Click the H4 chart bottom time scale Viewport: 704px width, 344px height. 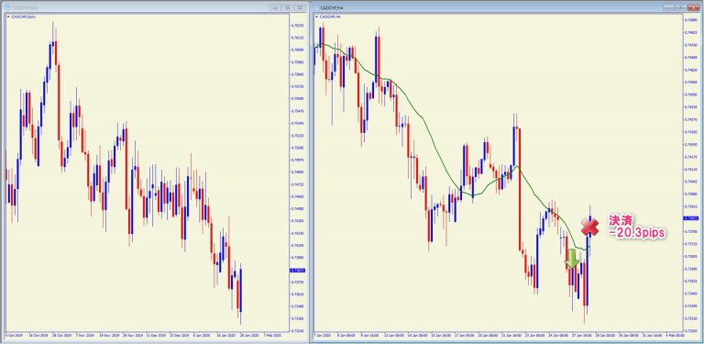pyautogui.click(x=498, y=335)
